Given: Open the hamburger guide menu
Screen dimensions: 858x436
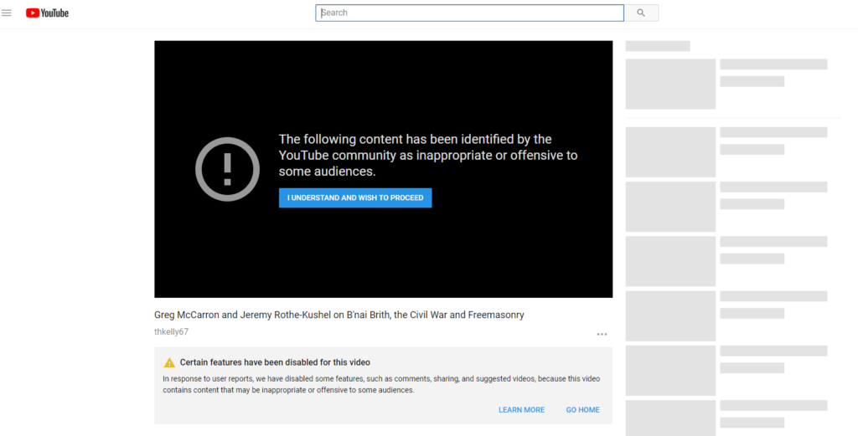Looking at the screenshot, I should [x=7, y=13].
